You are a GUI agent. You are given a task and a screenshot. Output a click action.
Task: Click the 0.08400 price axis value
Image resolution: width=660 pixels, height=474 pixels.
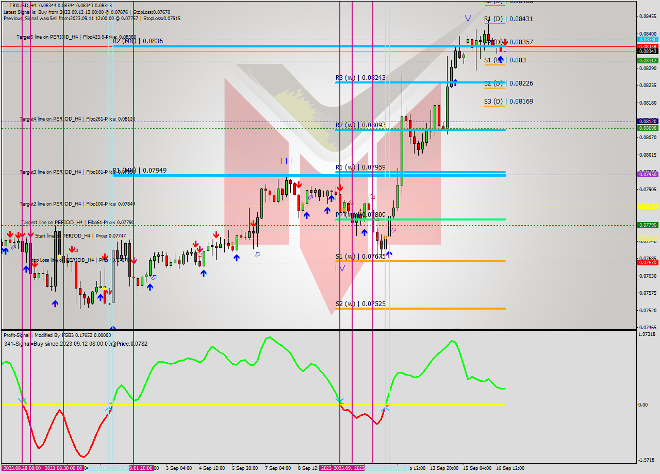click(648, 33)
